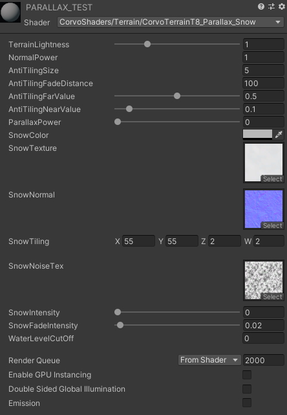The image size is (287, 415).
Task: Click the AntiTilingFadeDistance value field
Action: pyautogui.click(x=264, y=84)
